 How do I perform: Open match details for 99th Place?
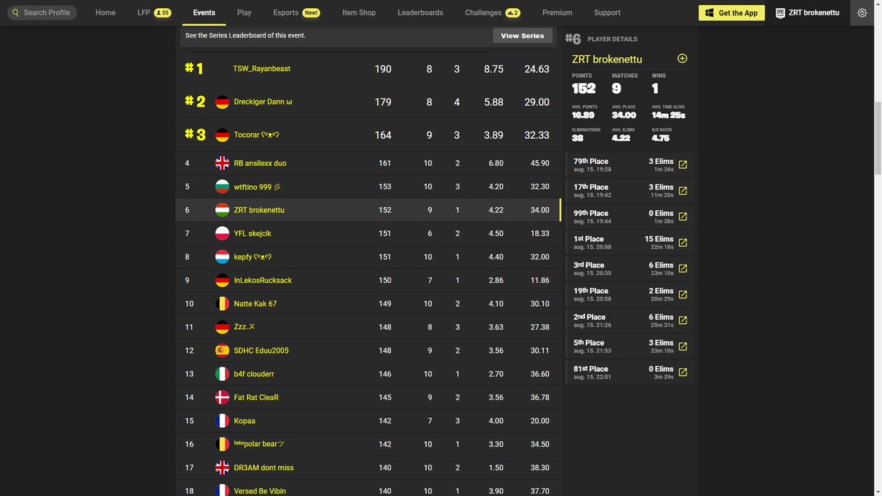[683, 217]
